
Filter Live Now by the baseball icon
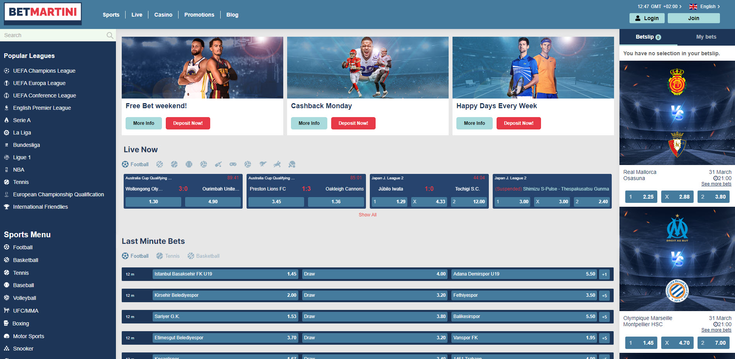coord(189,164)
